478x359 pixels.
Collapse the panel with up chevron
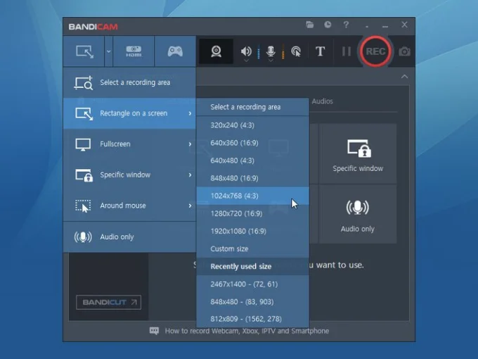click(404, 76)
